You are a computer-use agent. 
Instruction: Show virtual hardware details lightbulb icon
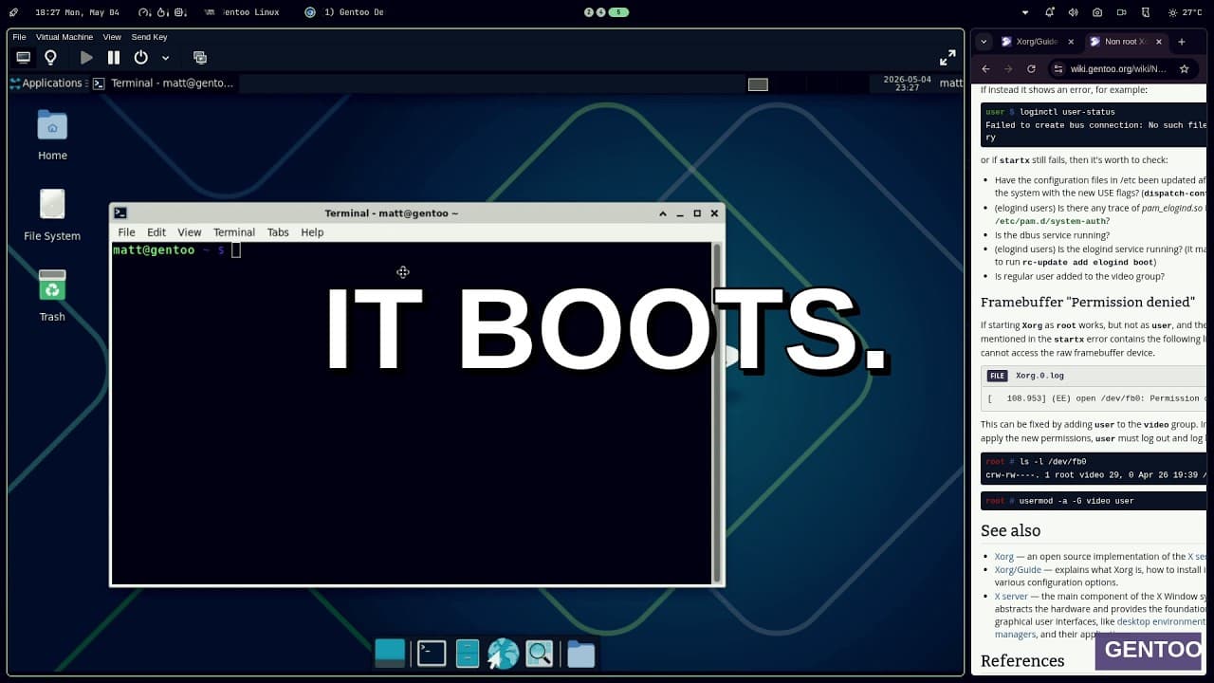50,58
